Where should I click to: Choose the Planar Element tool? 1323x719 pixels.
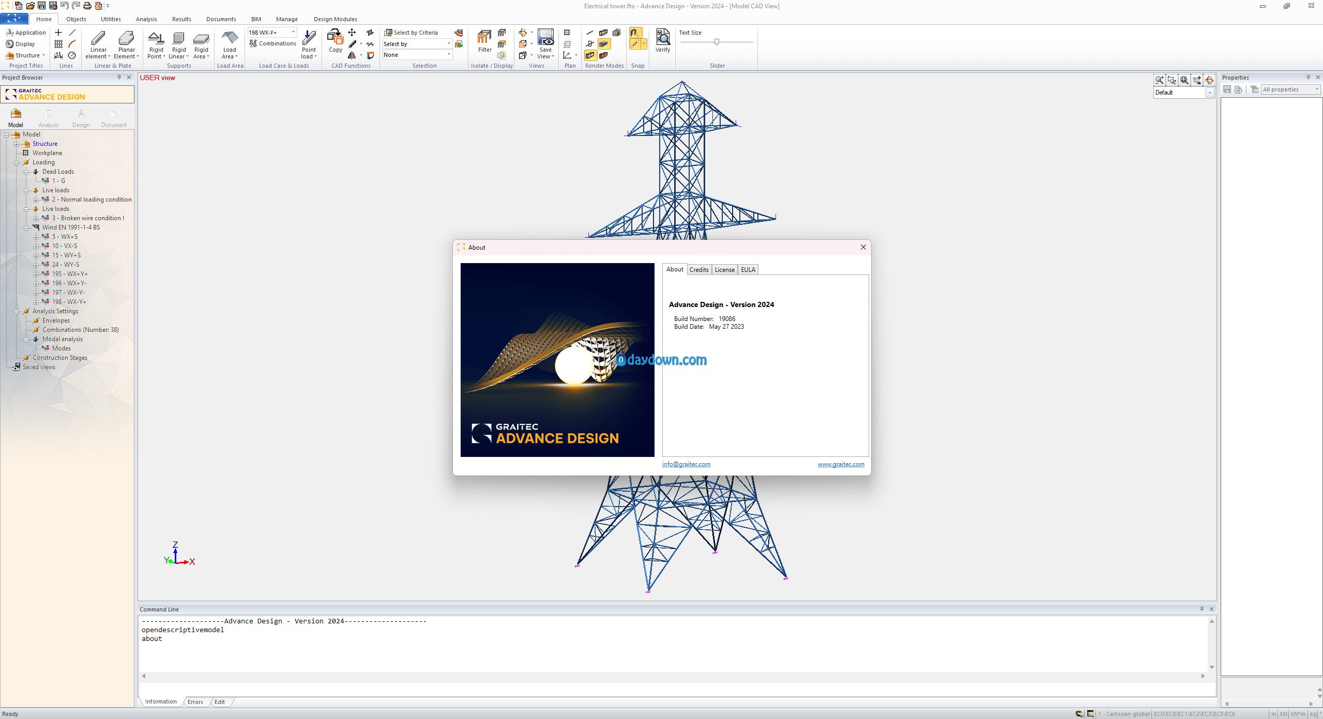click(126, 44)
